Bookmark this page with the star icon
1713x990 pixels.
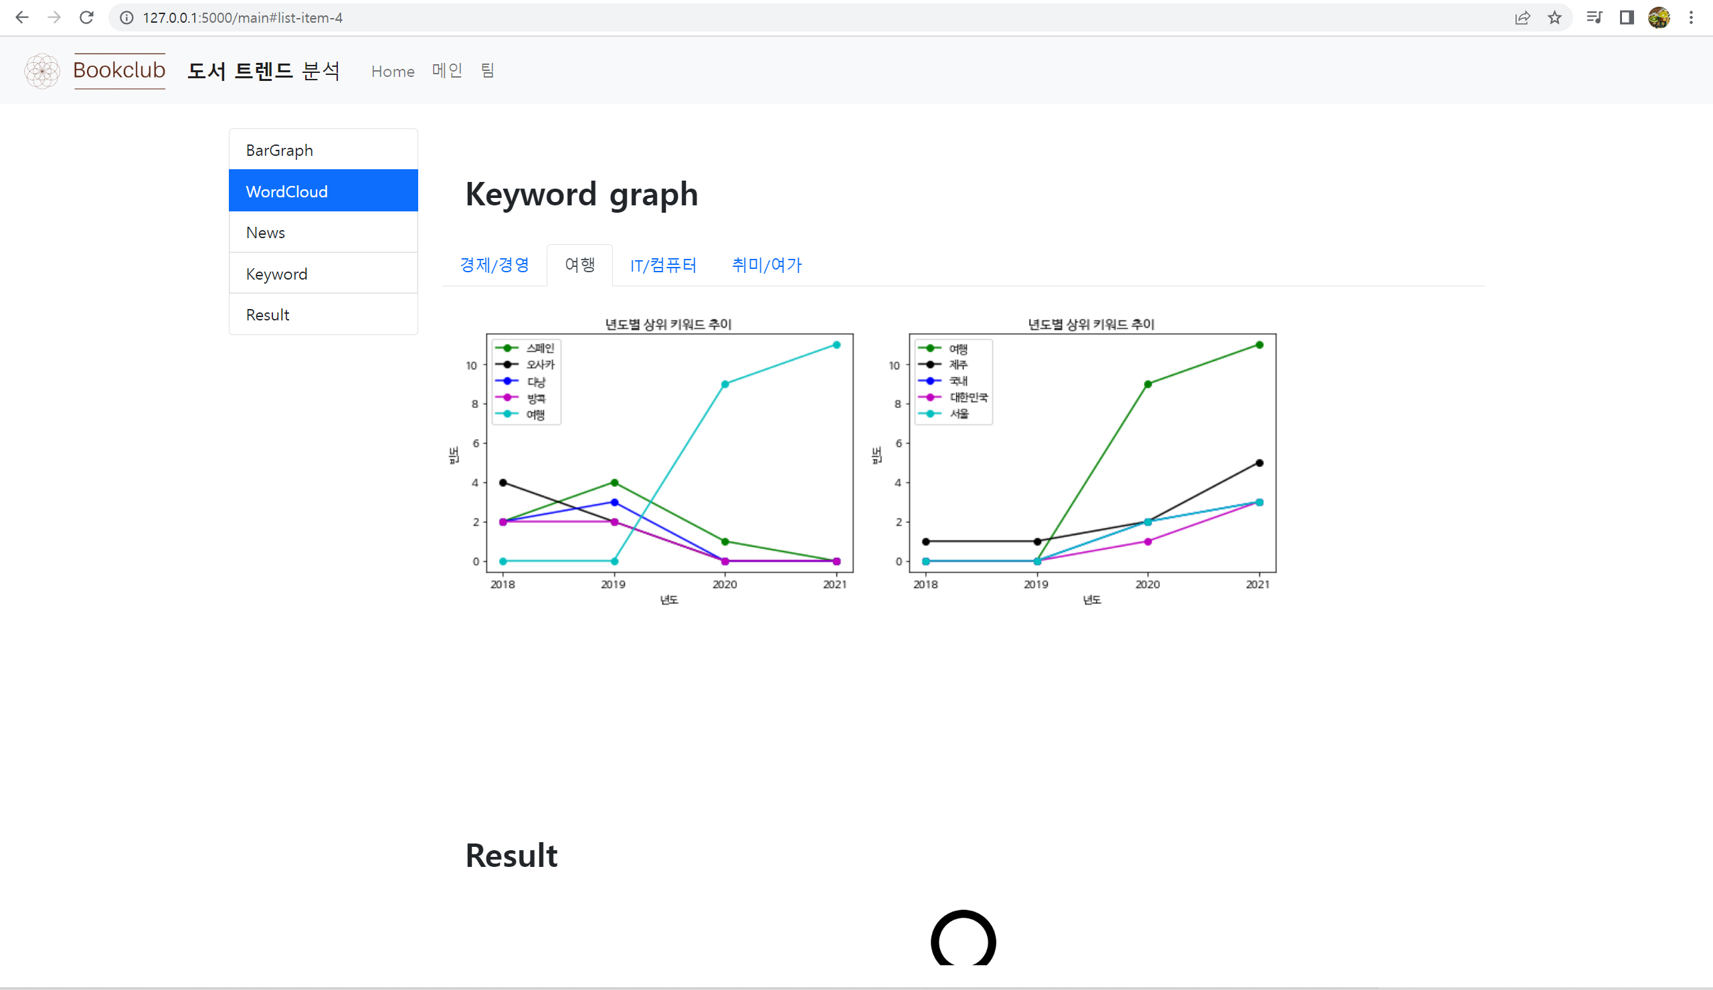1554,17
